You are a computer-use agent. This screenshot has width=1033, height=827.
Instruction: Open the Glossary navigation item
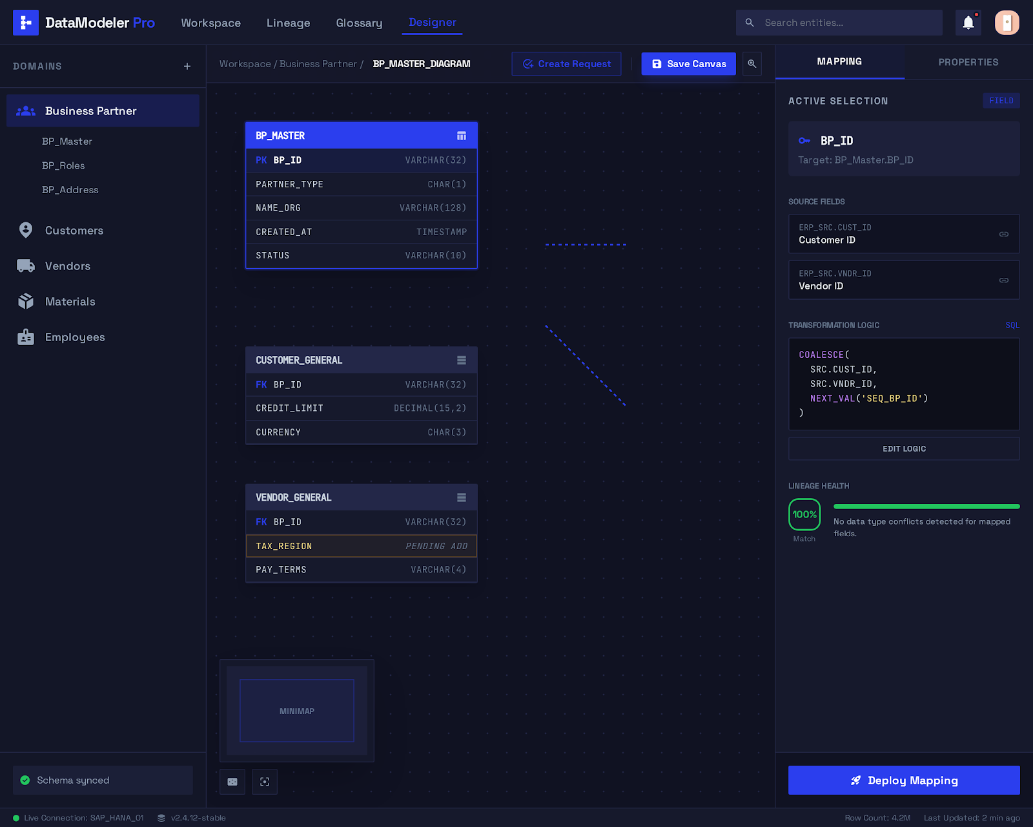click(359, 23)
